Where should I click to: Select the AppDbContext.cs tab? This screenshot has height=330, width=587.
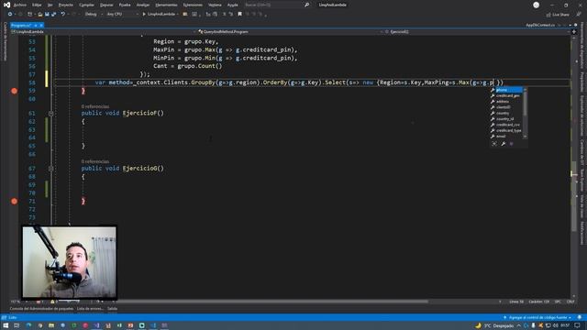pos(540,25)
